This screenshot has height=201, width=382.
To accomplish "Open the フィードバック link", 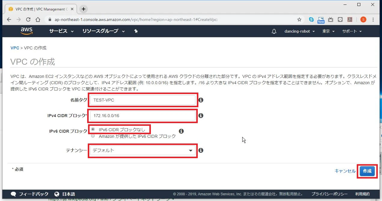I will pos(29,194).
